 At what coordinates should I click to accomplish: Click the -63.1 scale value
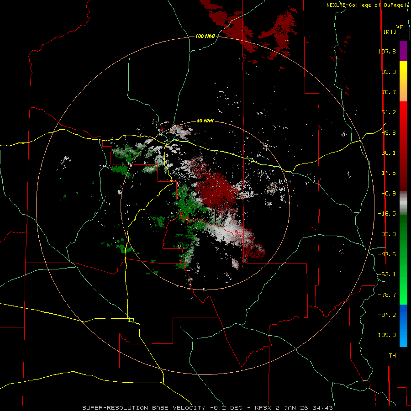pyautogui.click(x=387, y=274)
